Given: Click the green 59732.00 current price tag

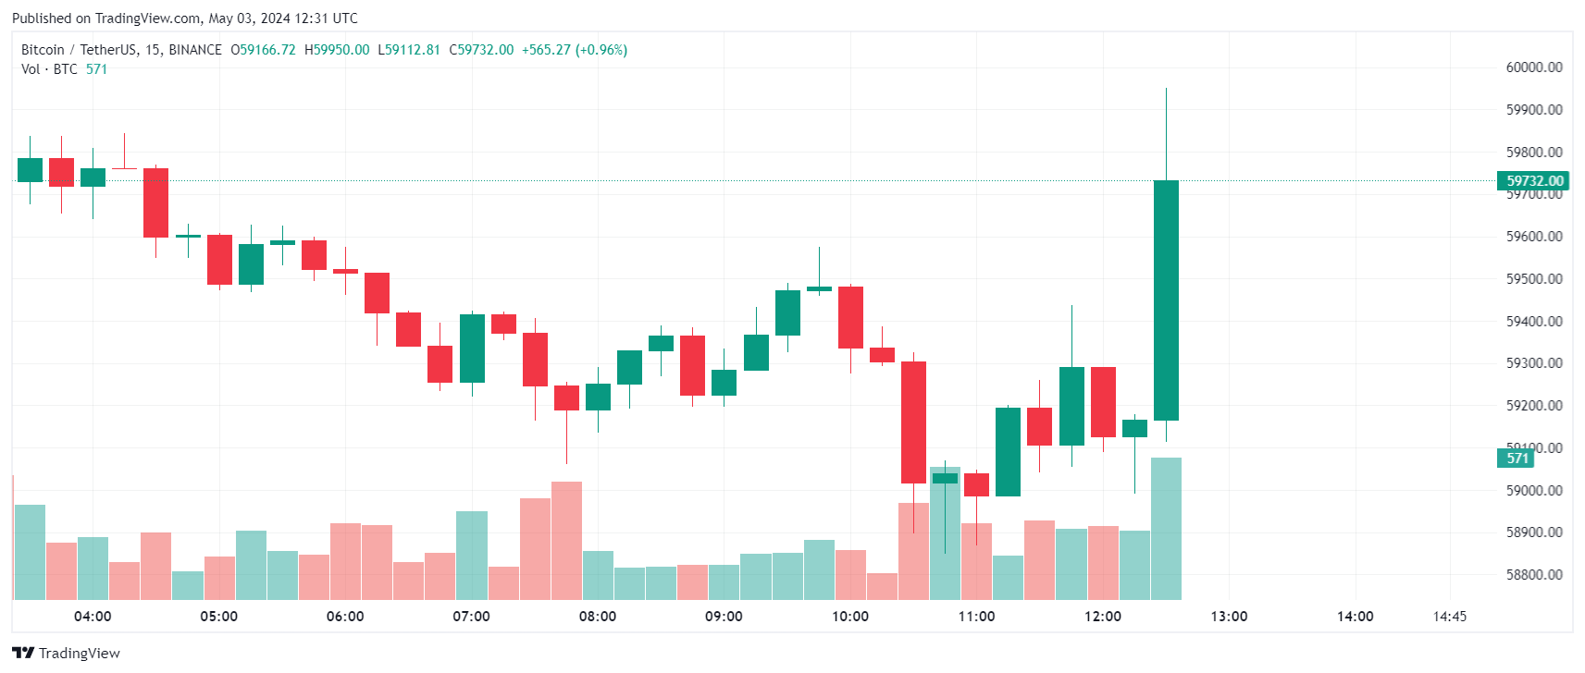Looking at the screenshot, I should [1532, 181].
